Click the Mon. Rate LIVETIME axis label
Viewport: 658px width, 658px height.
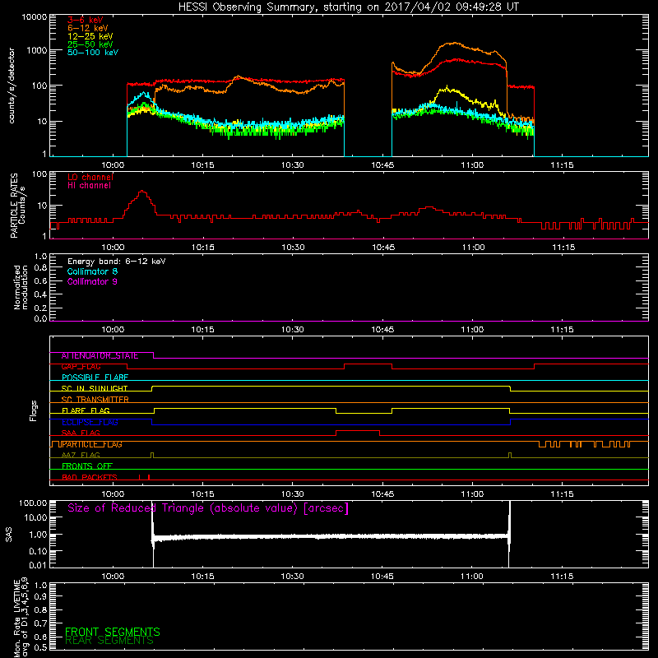pyautogui.click(x=21, y=617)
